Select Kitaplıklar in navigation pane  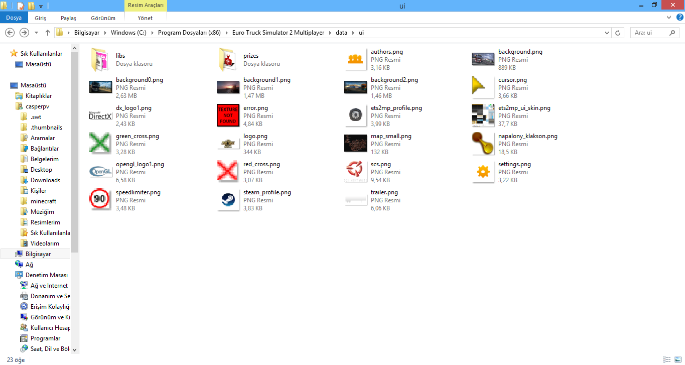39,96
